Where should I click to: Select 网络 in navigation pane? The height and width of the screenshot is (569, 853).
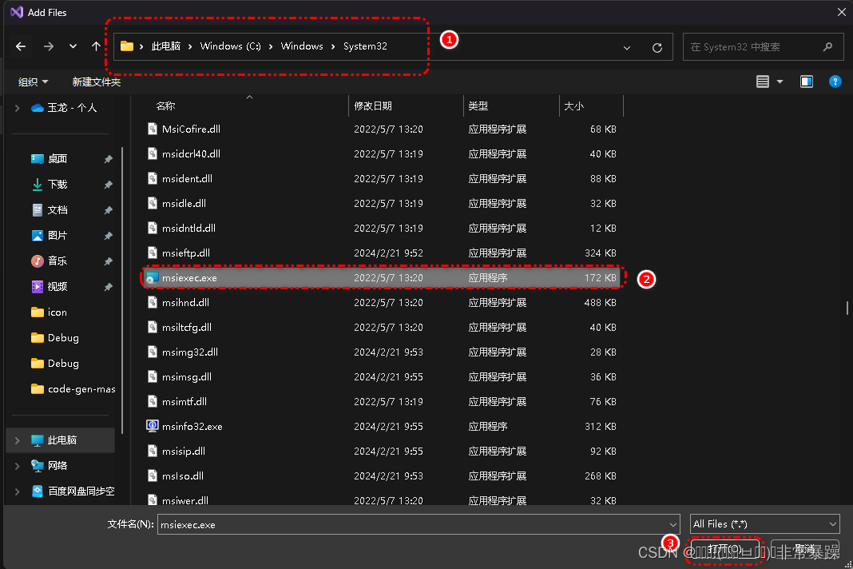(49, 466)
